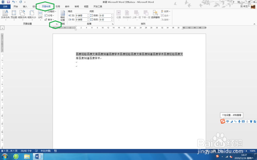Switch to the 开始 Home tab
The image size is (257, 160).
pos(16,7)
